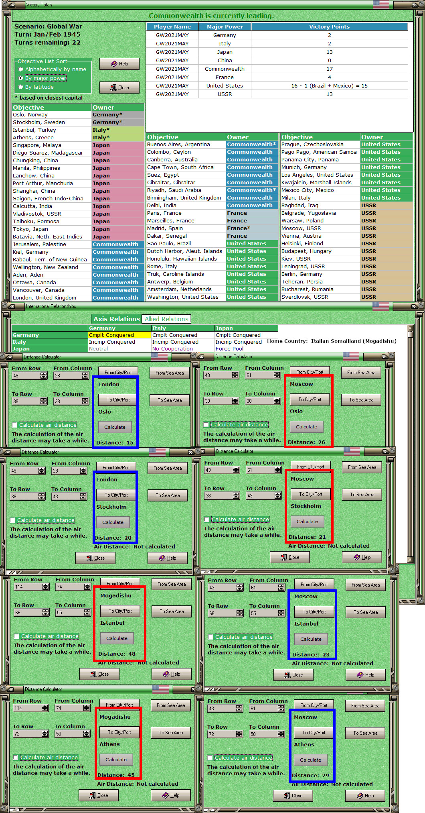
Task: Click From Row spinner arrows in London-to-Stockholm calculator
Action: [x=42, y=471]
